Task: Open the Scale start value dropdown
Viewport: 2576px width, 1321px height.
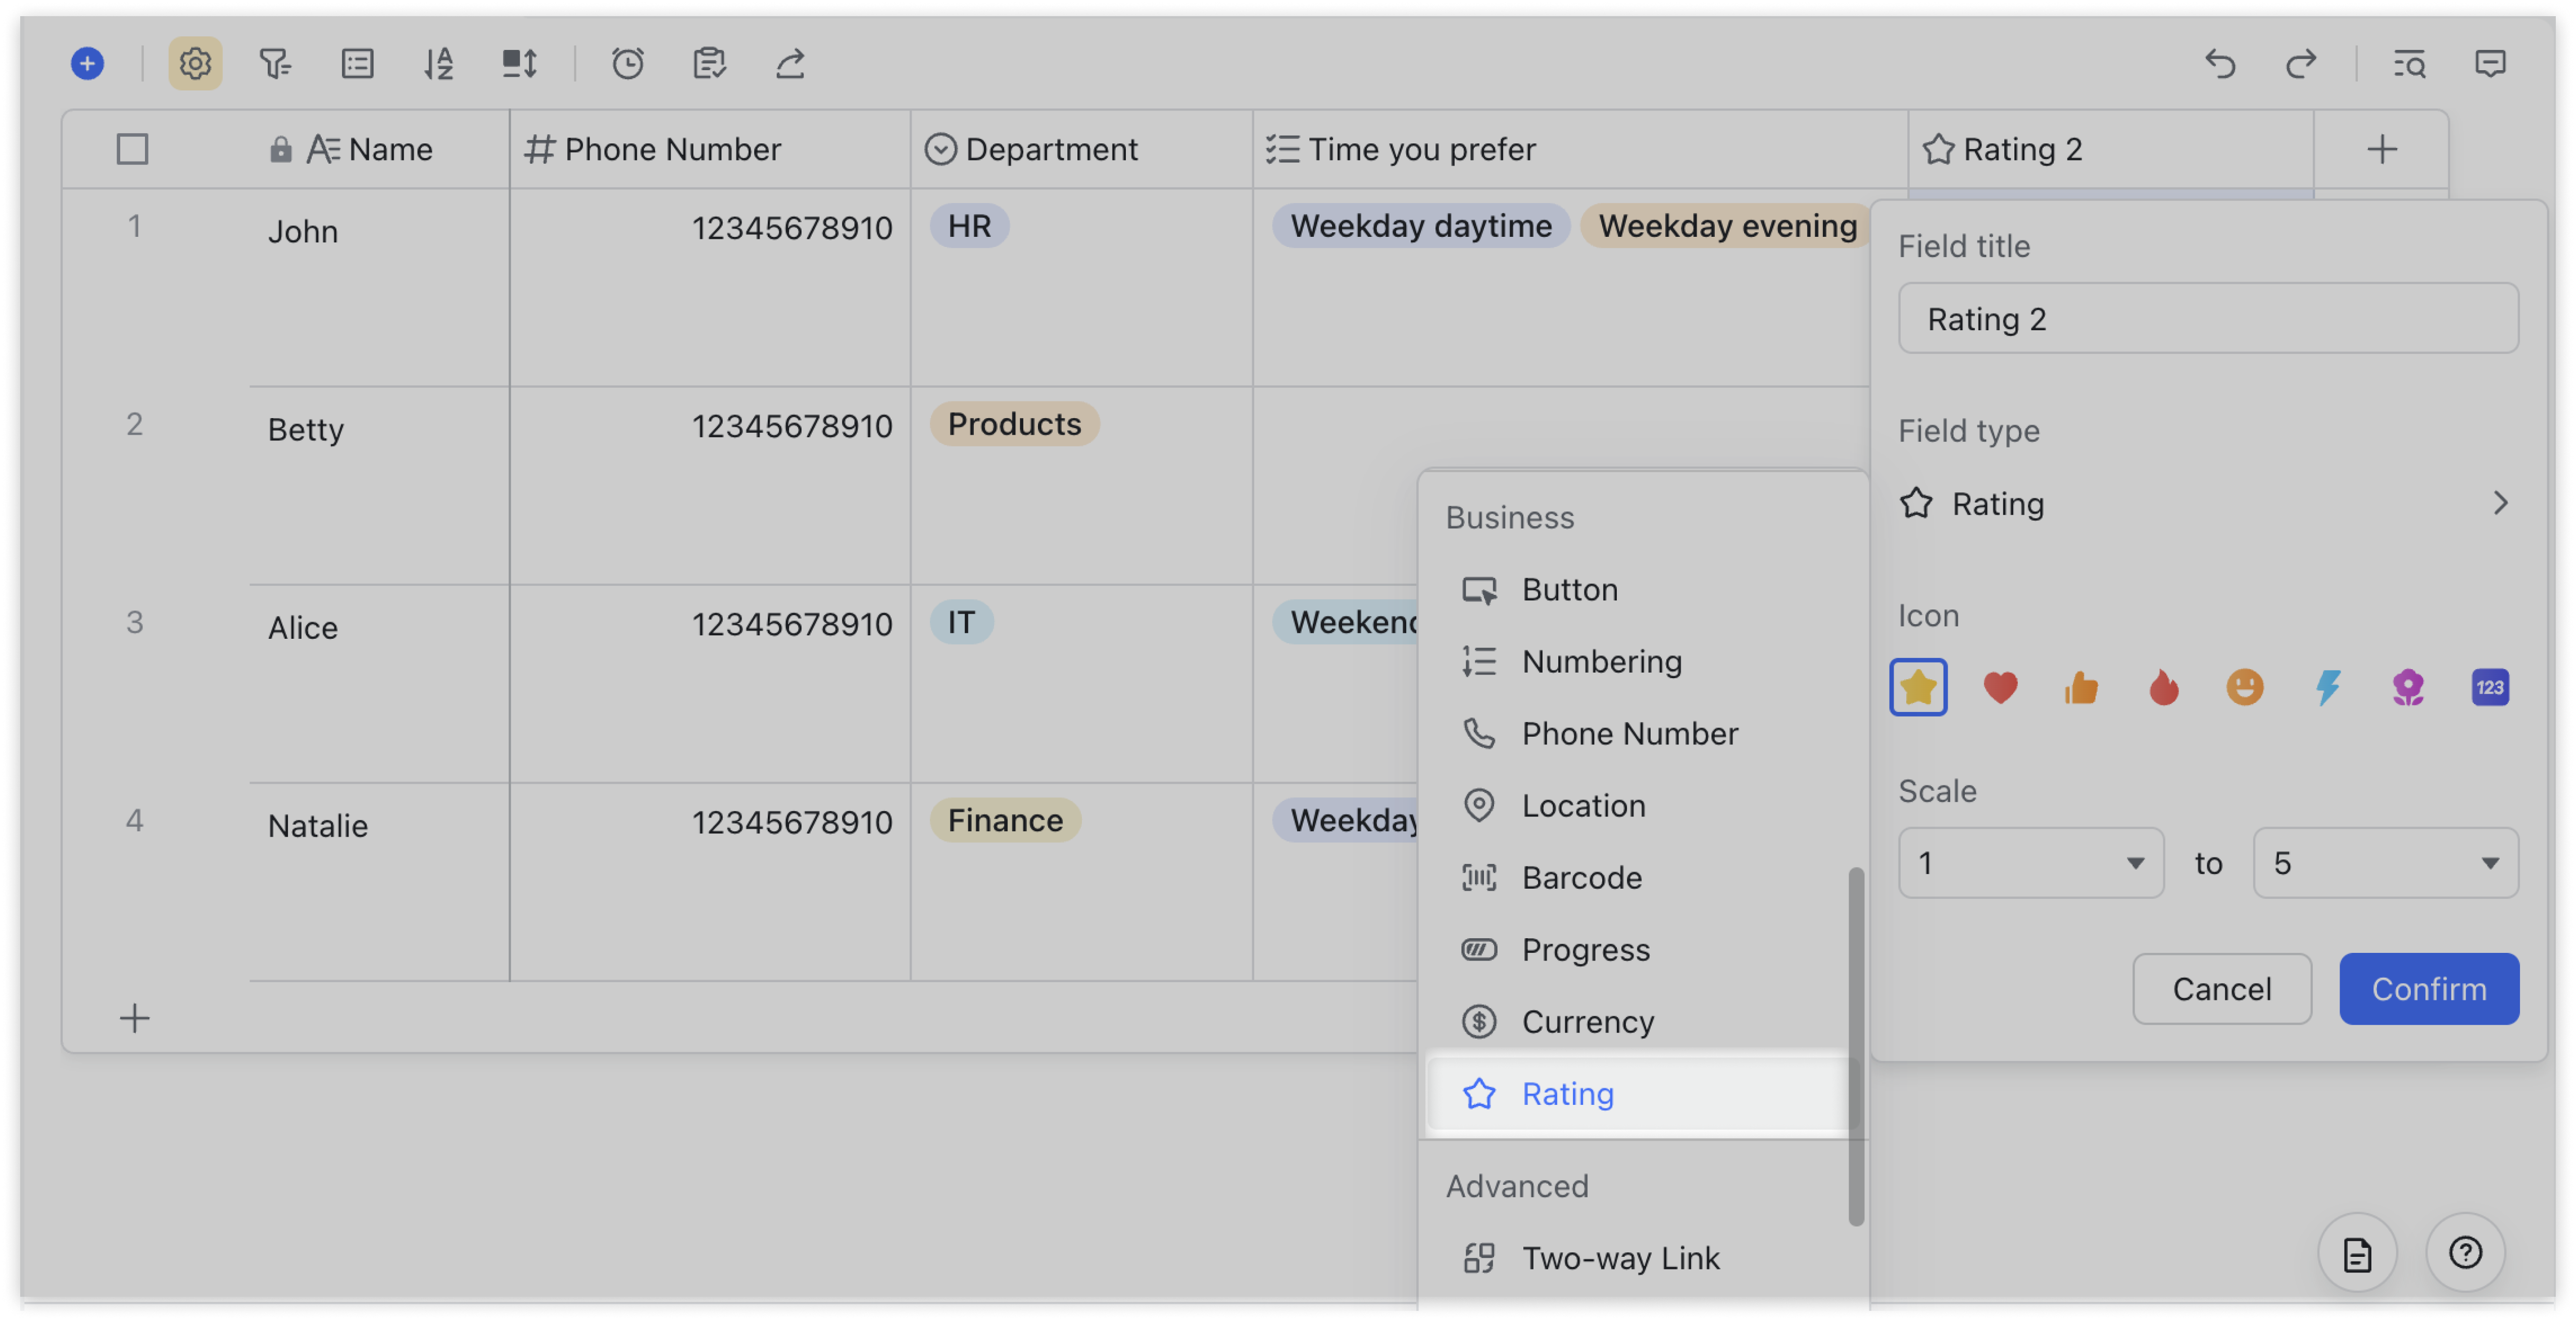Action: [x=2031, y=862]
